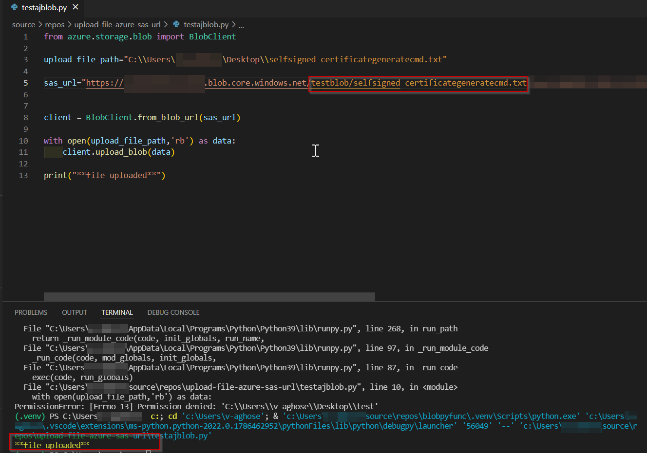Screen dimensions: 647x453
Task: Click the 'print' statement on line 13
Action: [x=56, y=175]
